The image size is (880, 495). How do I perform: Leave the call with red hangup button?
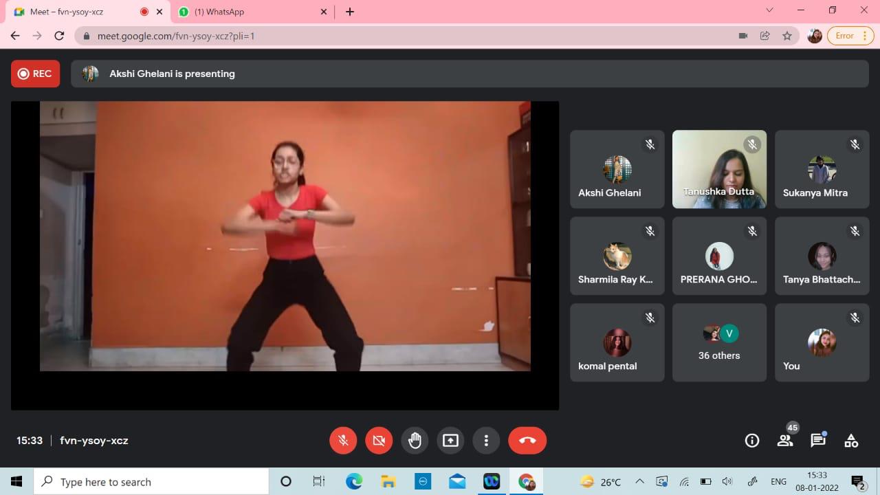pos(527,441)
